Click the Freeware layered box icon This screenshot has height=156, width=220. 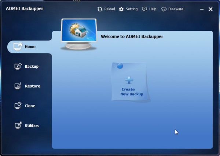pos(164,9)
